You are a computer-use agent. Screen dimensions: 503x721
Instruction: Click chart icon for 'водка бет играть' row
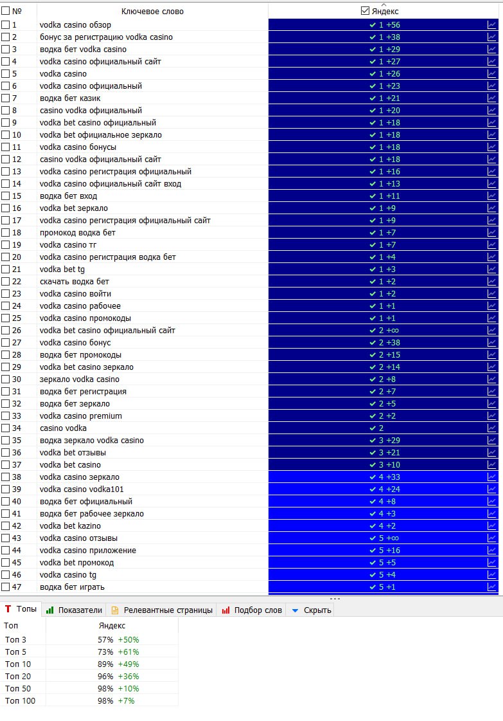(491, 587)
